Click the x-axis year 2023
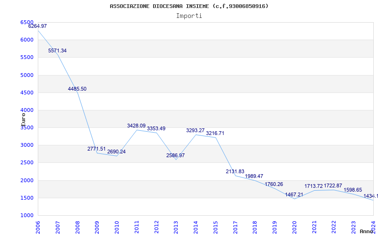Screen dimensions: 378x236 353,228
